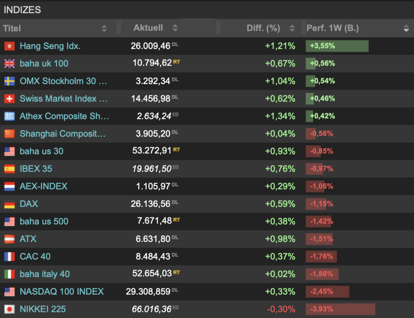Open the OMX Stockholm 30 link
Image resolution: width=414 pixels, height=318 pixels.
(x=63, y=81)
